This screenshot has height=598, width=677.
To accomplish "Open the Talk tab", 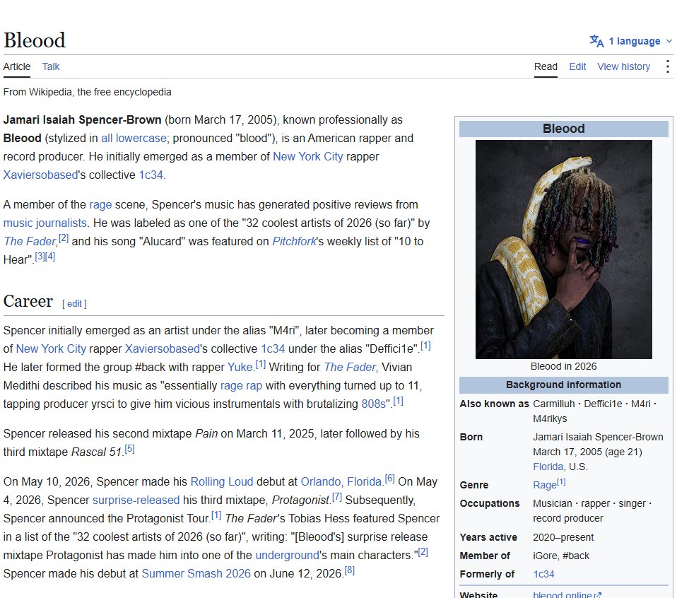I will pyautogui.click(x=51, y=66).
